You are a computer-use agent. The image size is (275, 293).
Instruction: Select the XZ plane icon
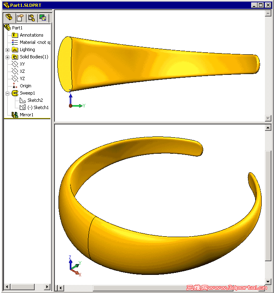coord(15,71)
